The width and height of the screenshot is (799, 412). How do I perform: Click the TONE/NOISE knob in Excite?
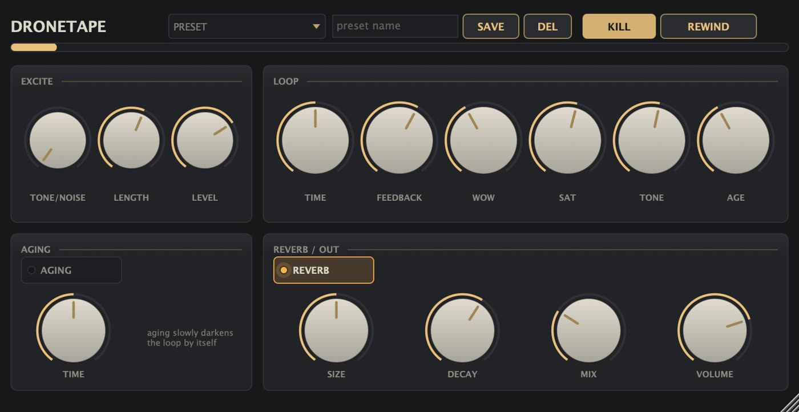pos(58,140)
